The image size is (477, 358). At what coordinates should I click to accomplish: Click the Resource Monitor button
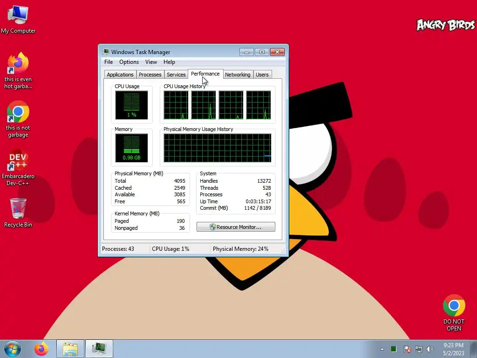pos(236,227)
